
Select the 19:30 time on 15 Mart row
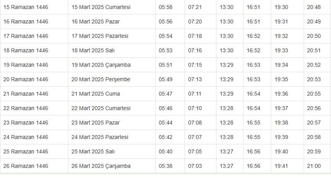pyautogui.click(x=281, y=7)
